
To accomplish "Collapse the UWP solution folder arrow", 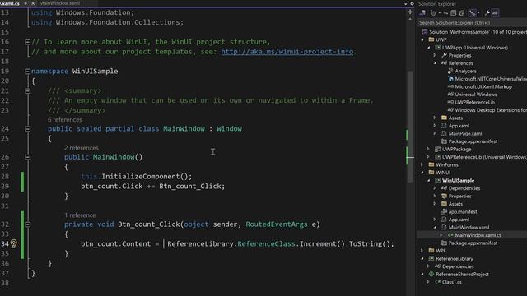I will coord(422,39).
